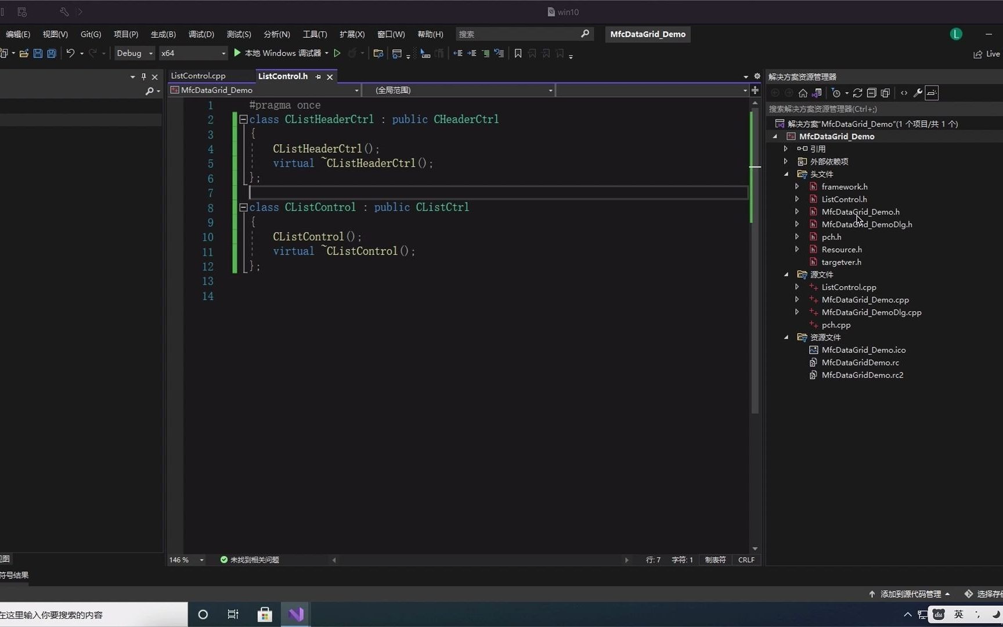Switch to the ListControl.cpp tab
This screenshot has width=1003, height=627.
pyautogui.click(x=198, y=76)
